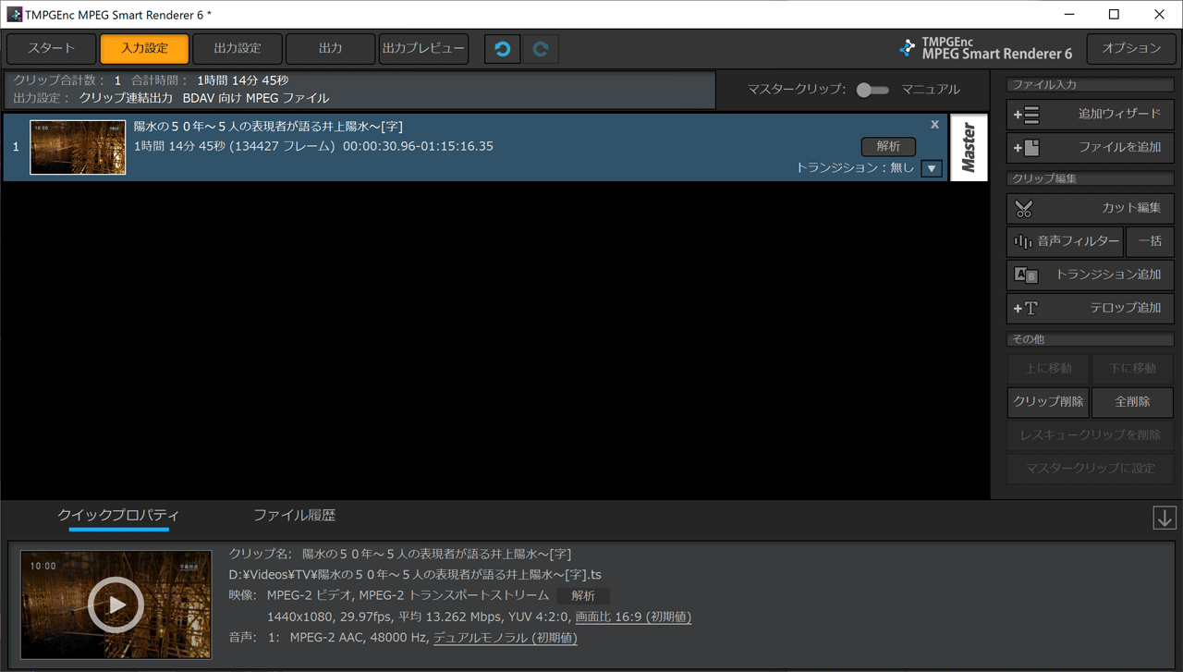Open 音声フィルター audio filter
1183x672 pixels.
1065,241
